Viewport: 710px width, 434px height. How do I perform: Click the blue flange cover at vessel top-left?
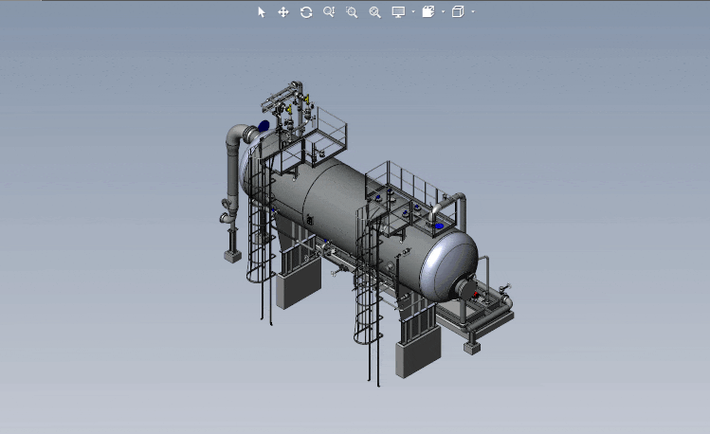point(264,126)
